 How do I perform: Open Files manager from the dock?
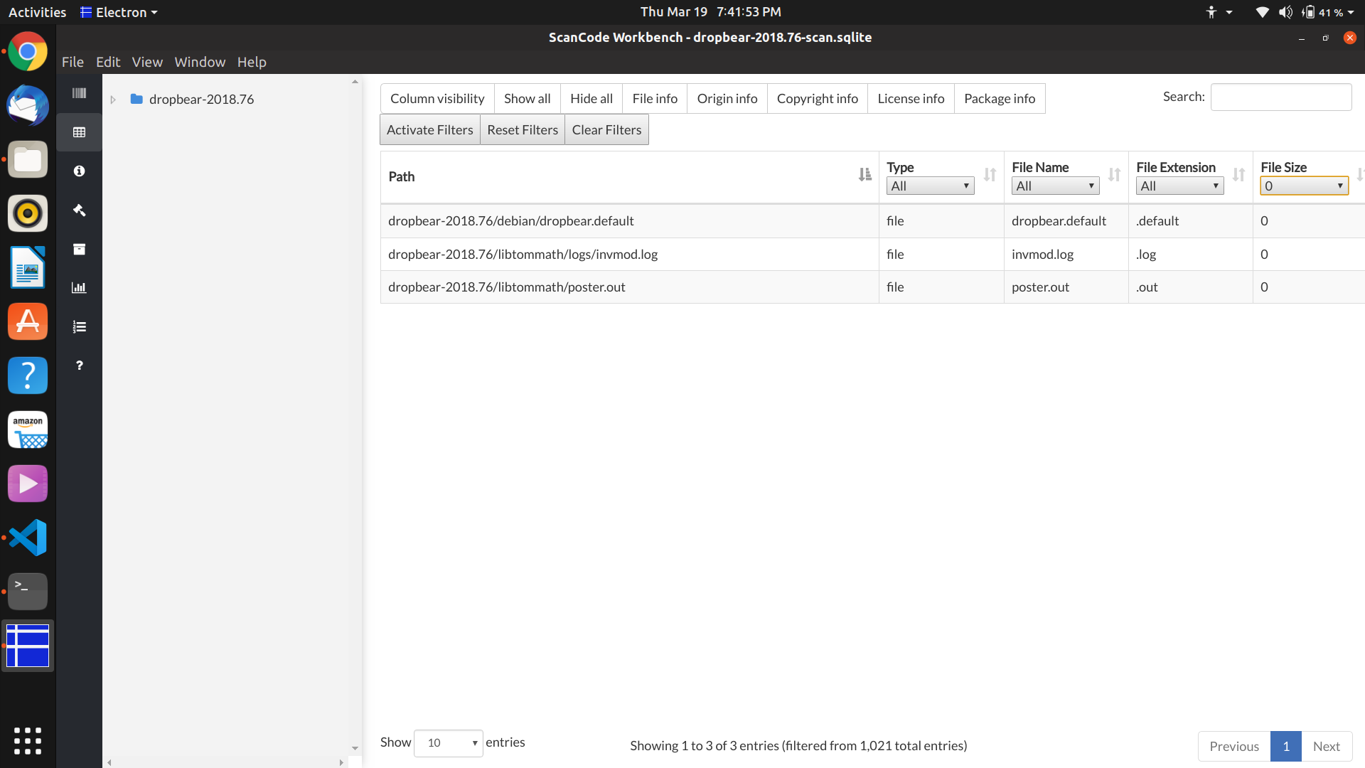tap(28, 159)
